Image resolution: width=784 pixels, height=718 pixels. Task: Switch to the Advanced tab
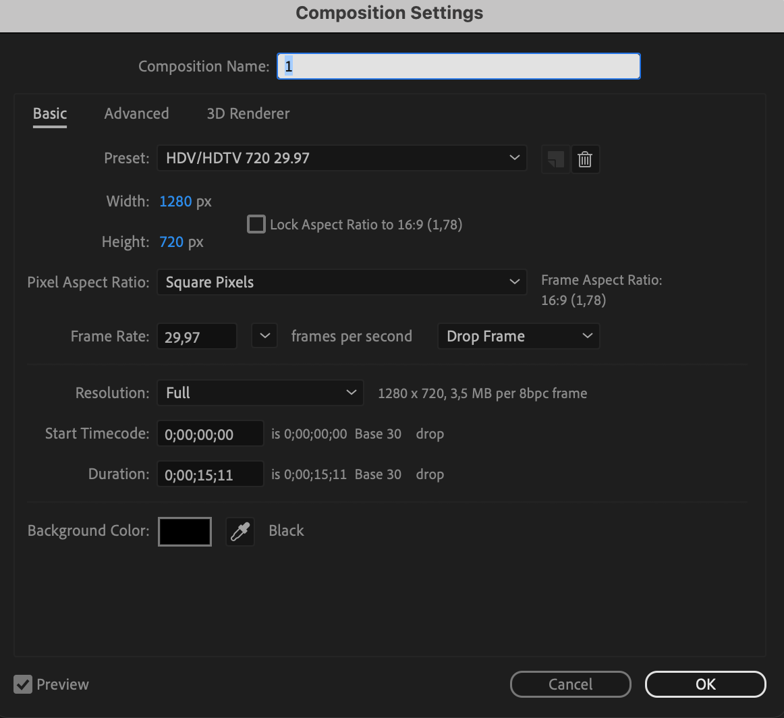click(x=136, y=113)
